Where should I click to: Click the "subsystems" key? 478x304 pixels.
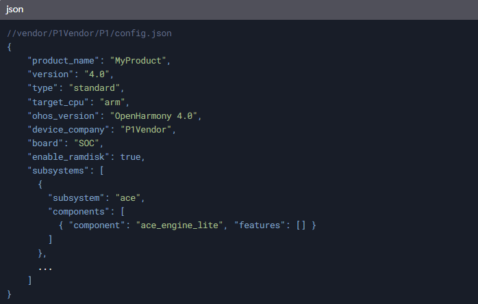tap(58, 171)
